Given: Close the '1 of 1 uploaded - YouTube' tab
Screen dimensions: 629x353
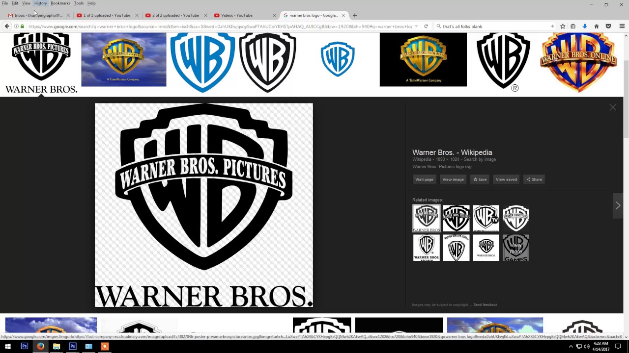Looking at the screenshot, I should 137,15.
